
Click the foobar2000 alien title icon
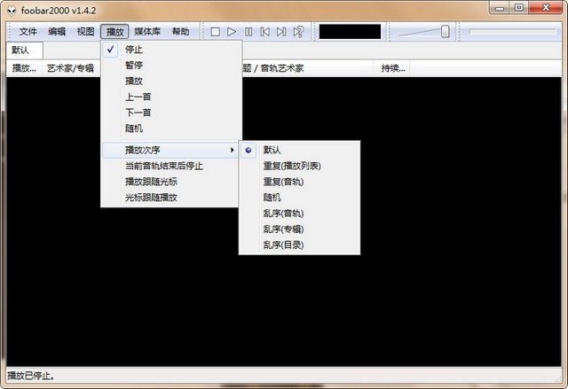(12, 11)
